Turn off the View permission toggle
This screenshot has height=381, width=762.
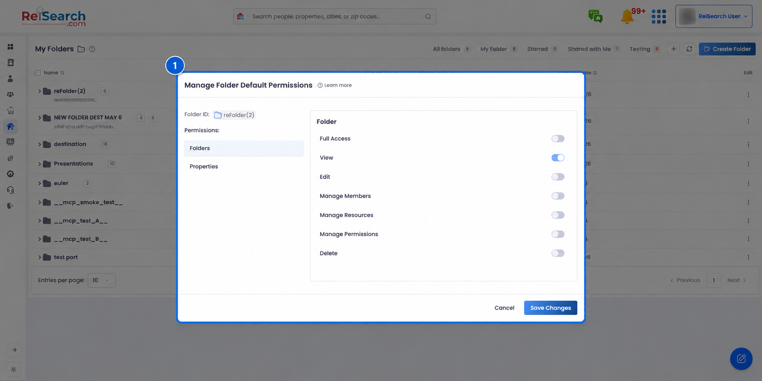(x=558, y=158)
